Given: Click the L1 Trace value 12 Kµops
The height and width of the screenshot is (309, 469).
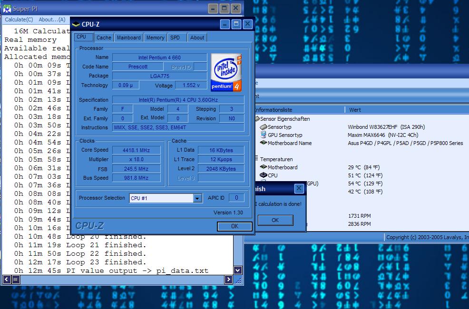Looking at the screenshot, I should pos(221,159).
